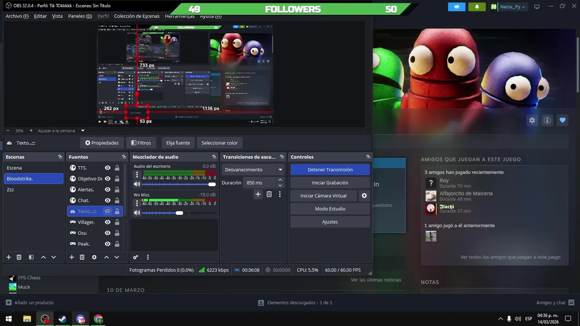The image size is (580, 326).
Task: Add a transition with the plus icon
Action: point(258,194)
